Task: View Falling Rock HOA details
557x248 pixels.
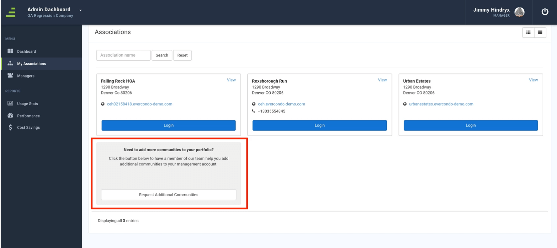Action: pyautogui.click(x=231, y=80)
